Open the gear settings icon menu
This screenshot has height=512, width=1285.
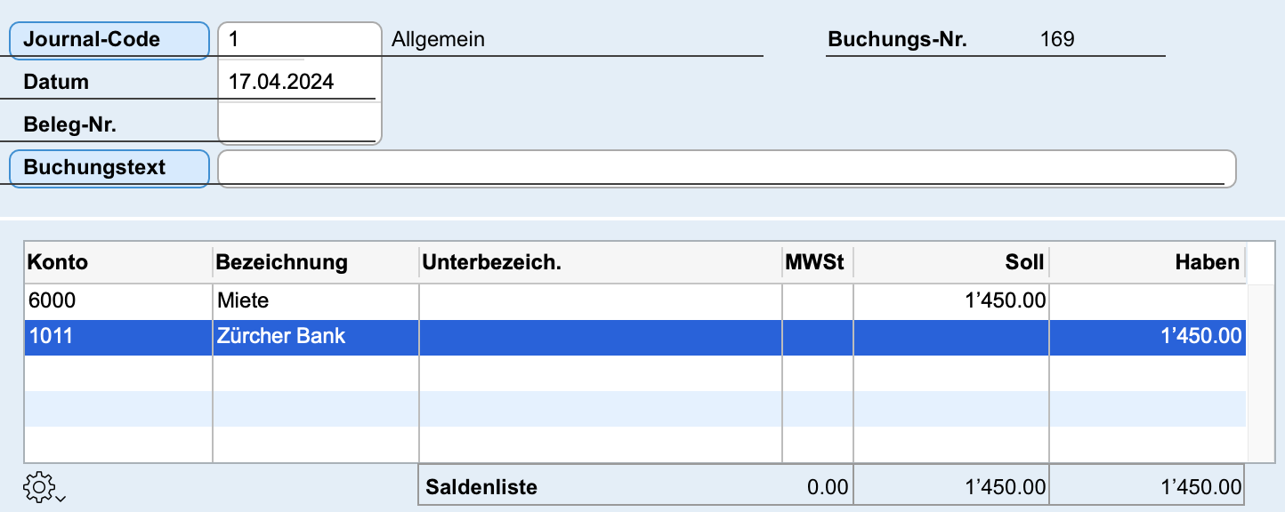coord(38,486)
